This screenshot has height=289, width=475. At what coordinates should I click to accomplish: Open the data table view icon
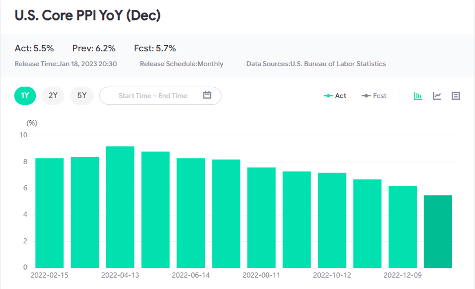(456, 96)
